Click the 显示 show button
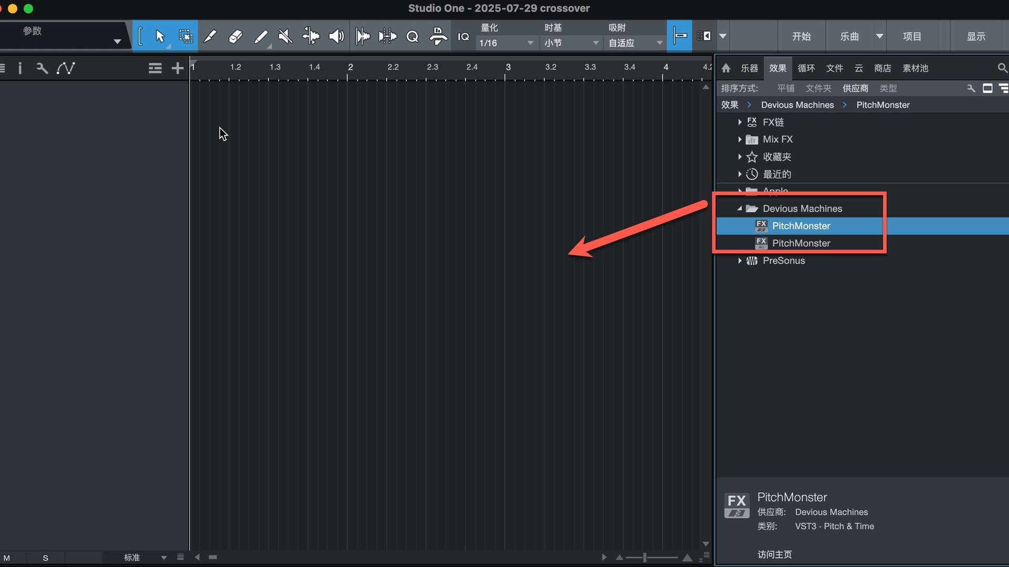 pyautogui.click(x=976, y=36)
